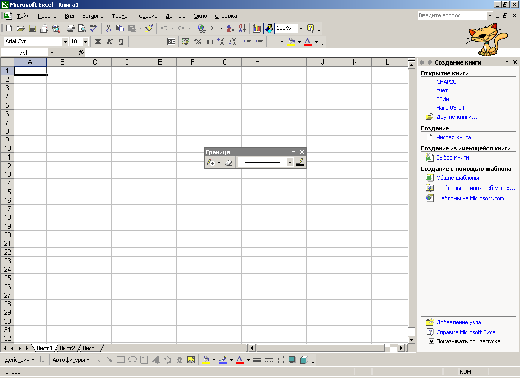Expand AutoSum functions dropdown arrow
Viewport: 520px width, 378px height.
tap(221, 28)
